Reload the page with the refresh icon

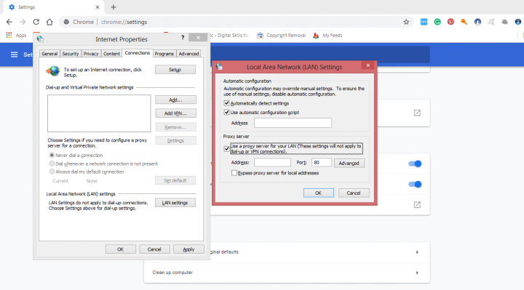point(36,22)
